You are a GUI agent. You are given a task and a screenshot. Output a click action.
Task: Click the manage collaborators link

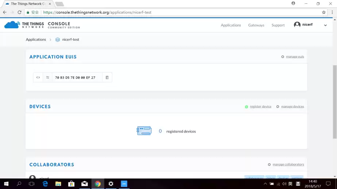(x=288, y=164)
